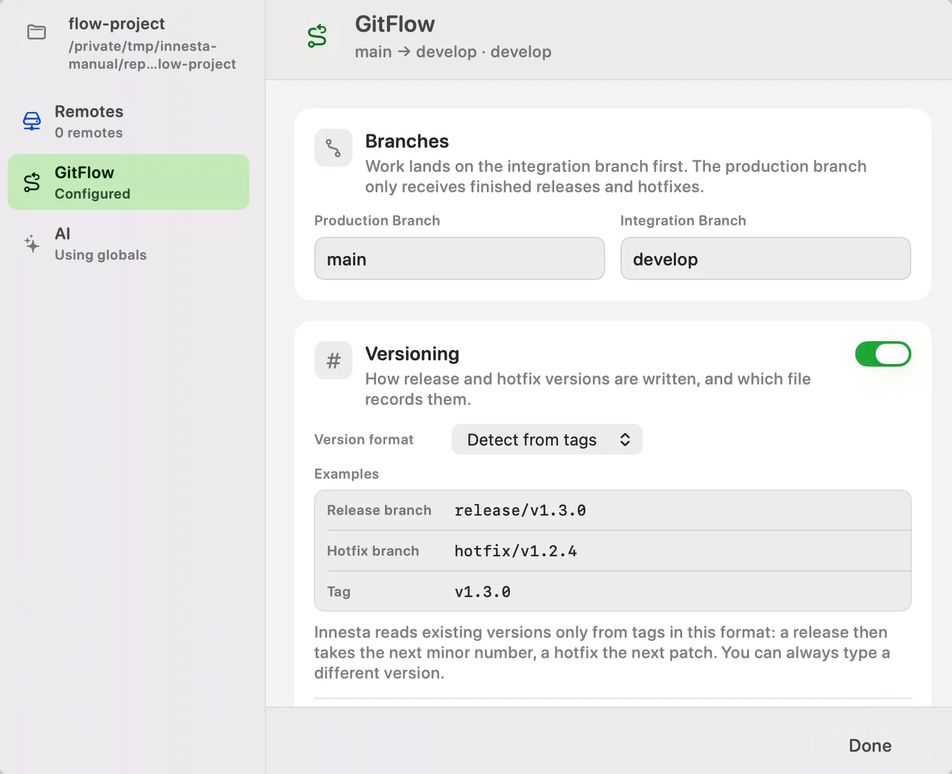Click the Examples label

click(347, 474)
